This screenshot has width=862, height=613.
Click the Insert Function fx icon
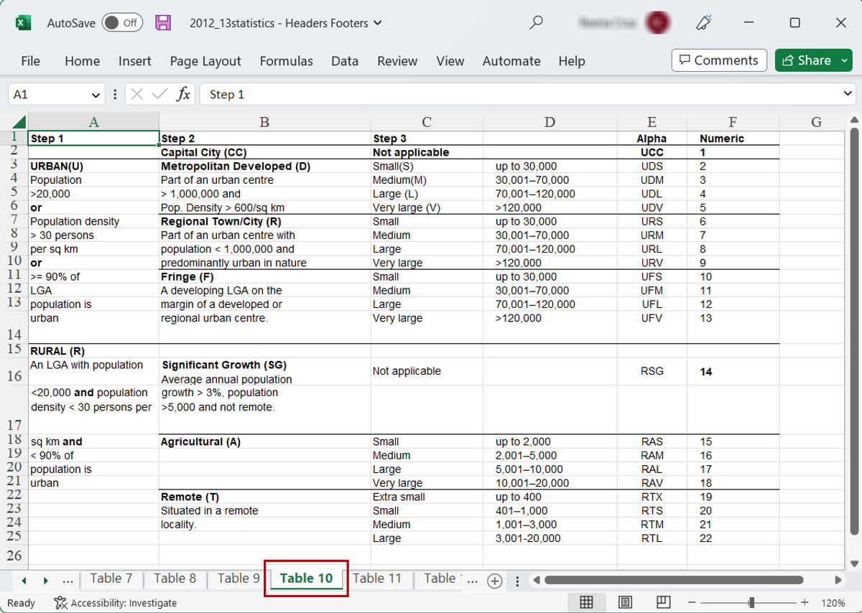coord(183,94)
